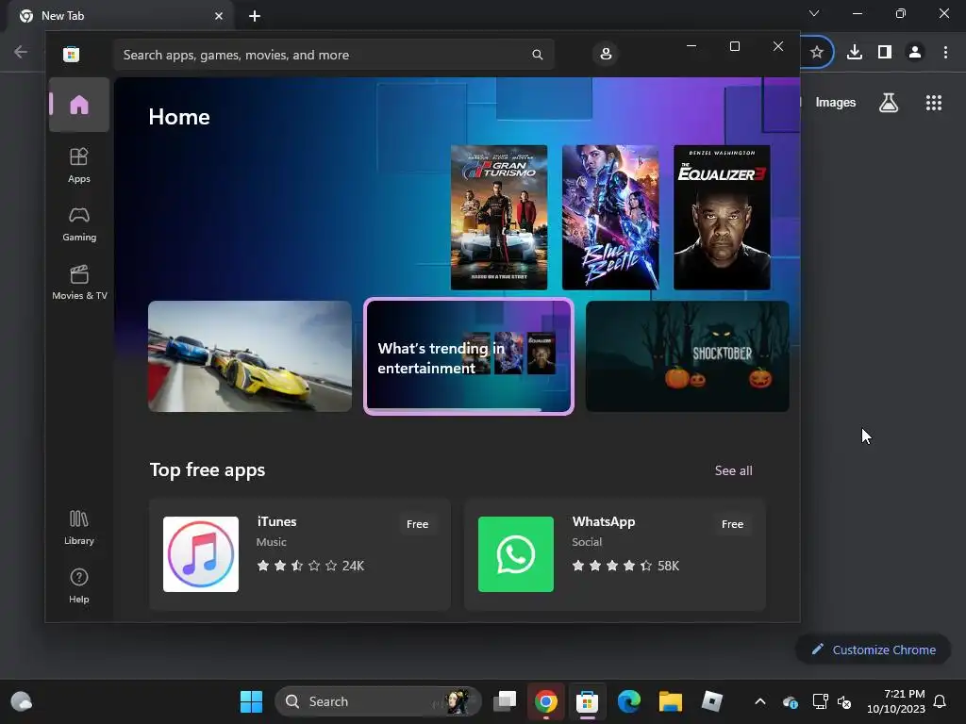Open the Search Labs flask icon in Chrome
The image size is (966, 724).
tap(889, 102)
